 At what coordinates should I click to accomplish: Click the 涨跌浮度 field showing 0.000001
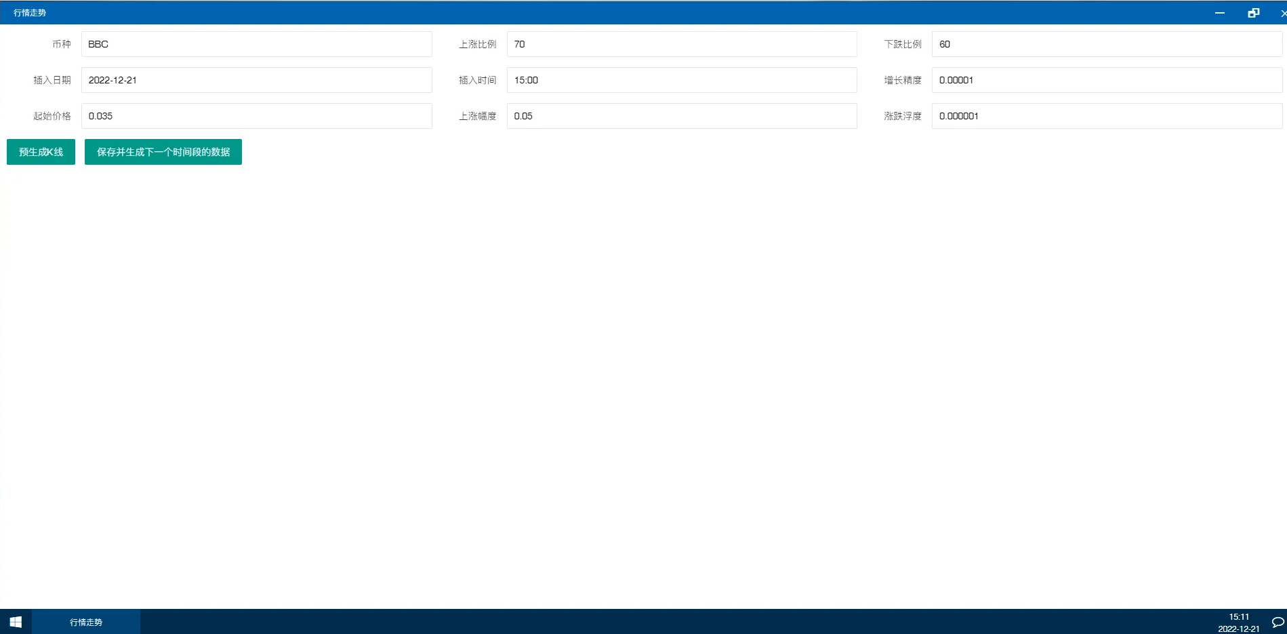(x=1107, y=116)
